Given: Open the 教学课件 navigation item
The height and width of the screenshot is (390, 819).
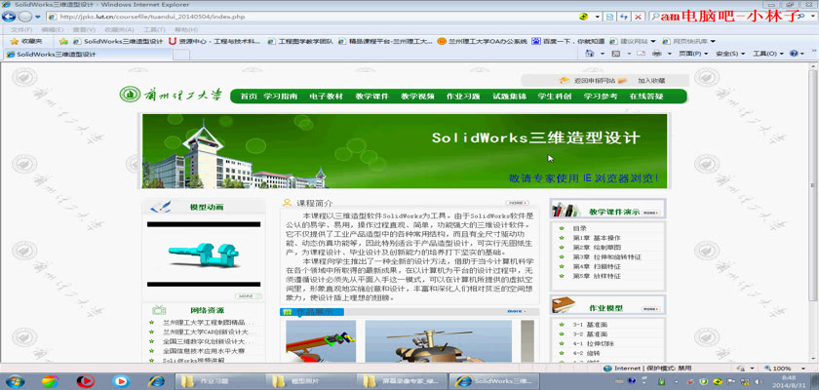Looking at the screenshot, I should [x=371, y=97].
